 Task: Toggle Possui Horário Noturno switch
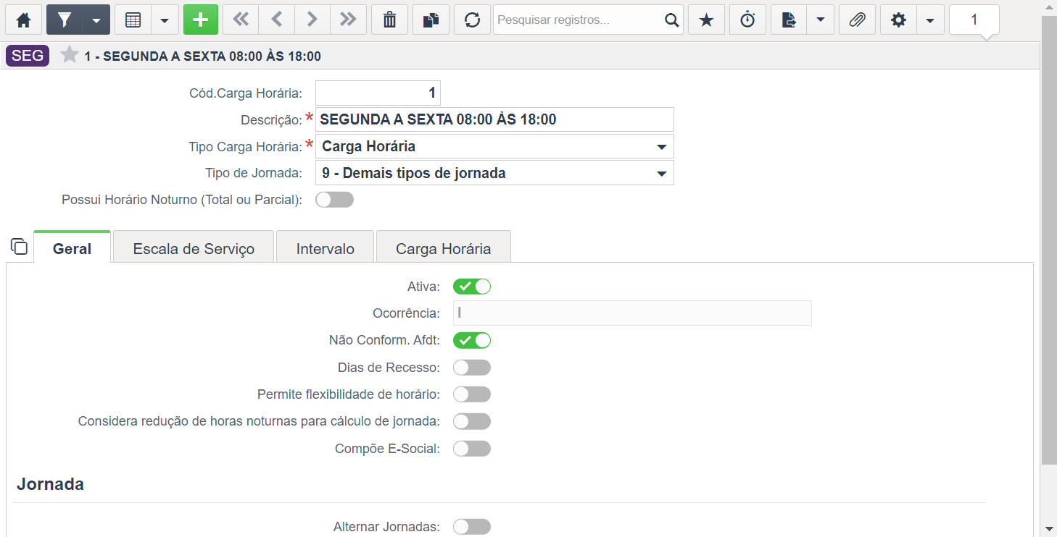click(x=334, y=200)
